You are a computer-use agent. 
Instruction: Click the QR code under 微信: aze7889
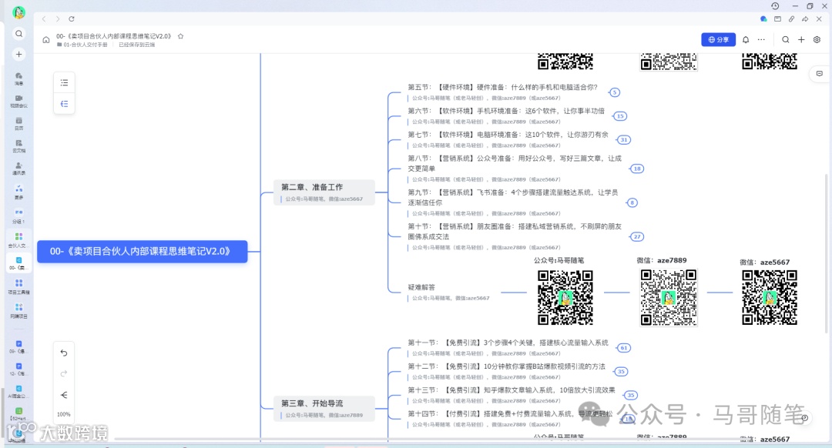pos(669,297)
